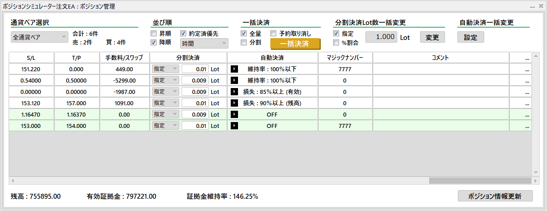
Task: Click the S/L column header
Action: tap(31, 58)
